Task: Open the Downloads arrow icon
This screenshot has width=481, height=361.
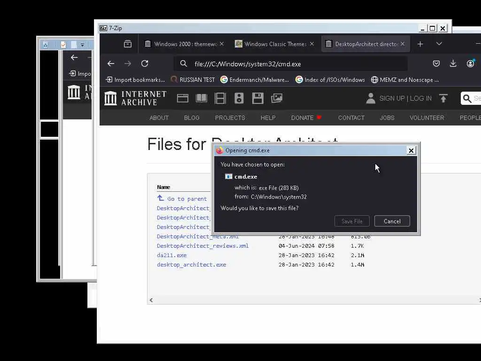Action: point(453,63)
